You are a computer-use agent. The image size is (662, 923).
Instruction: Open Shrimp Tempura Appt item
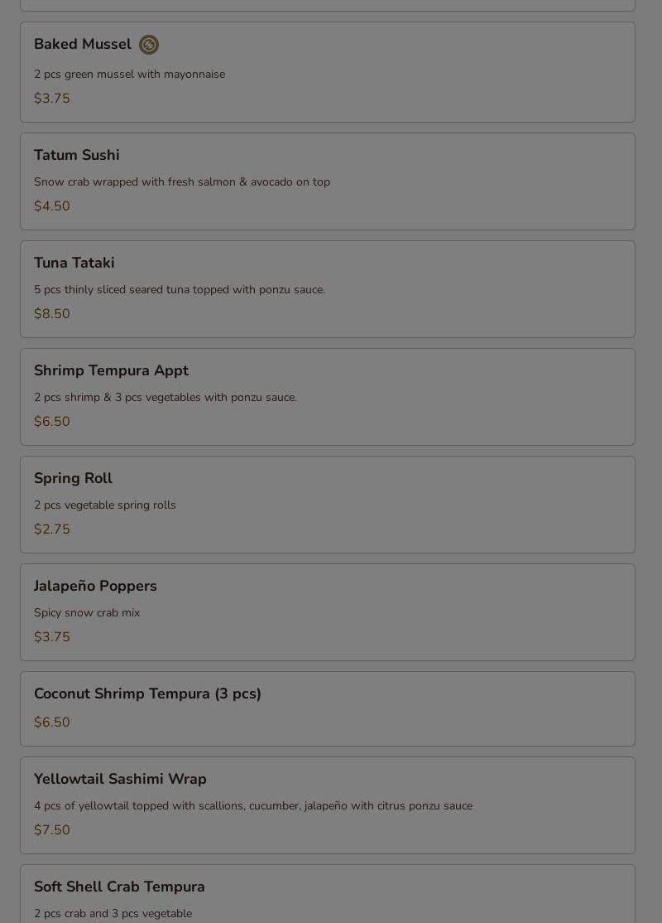pyautogui.click(x=328, y=397)
